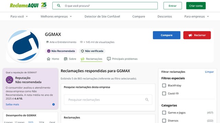The height and width of the screenshot is (123, 220).
Task: Click the Home house icon
Action: pyautogui.click(x=48, y=59)
